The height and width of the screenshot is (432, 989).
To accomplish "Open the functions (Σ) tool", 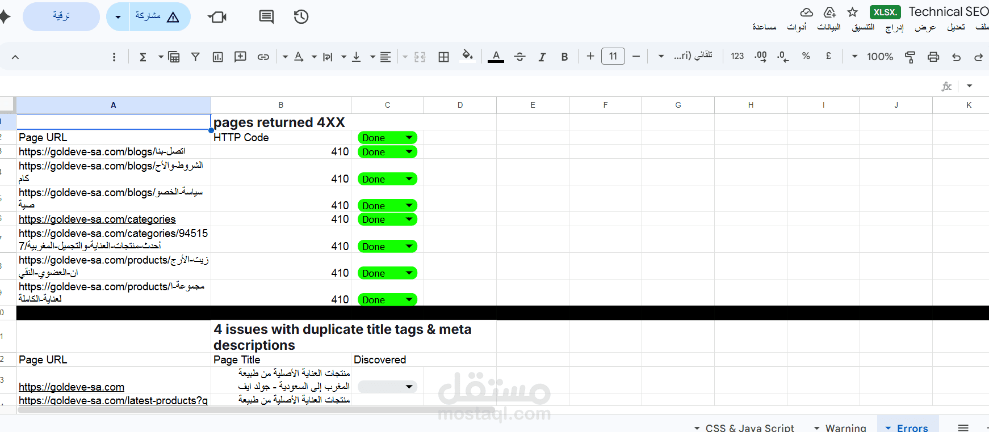I will [x=143, y=57].
